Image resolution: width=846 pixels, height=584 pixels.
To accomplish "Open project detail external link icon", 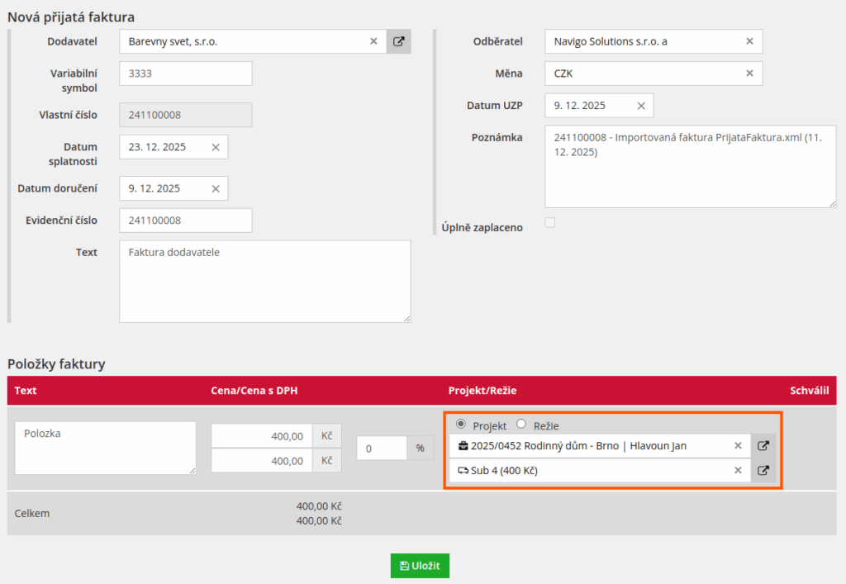I will [763, 446].
